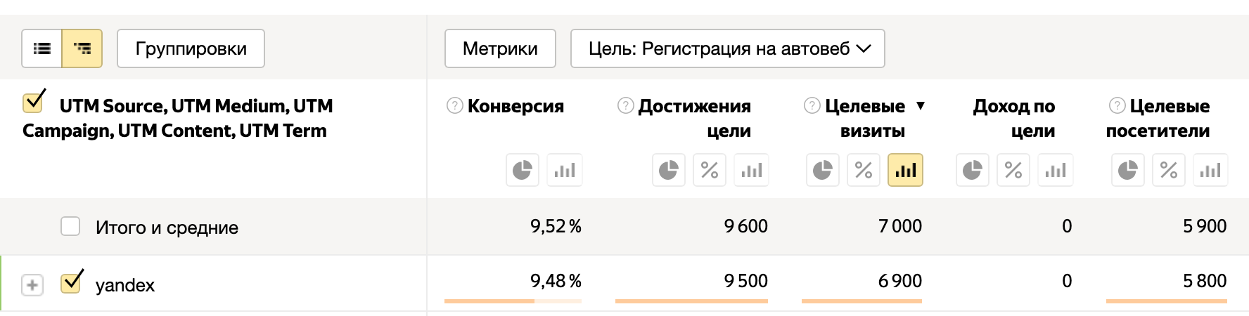This screenshot has height=316, width=1249.
Task: Select the tree view icon
Action: point(82,48)
